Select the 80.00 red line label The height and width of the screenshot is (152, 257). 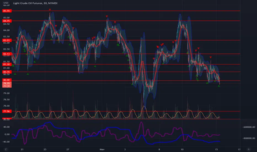[x=7, y=80]
